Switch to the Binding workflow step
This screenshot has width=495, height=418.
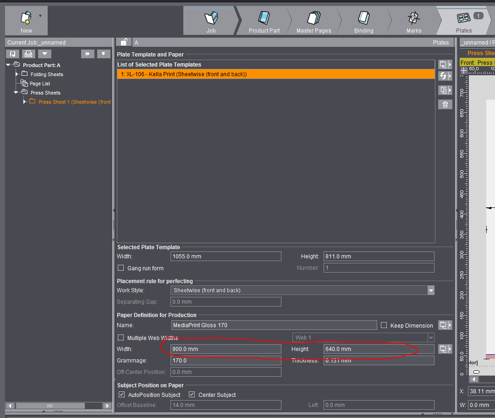[x=363, y=22]
